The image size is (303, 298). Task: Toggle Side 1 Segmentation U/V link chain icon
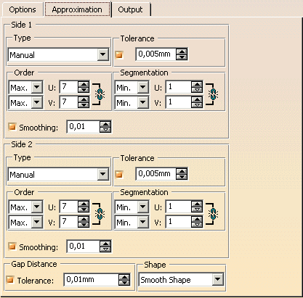213,94
